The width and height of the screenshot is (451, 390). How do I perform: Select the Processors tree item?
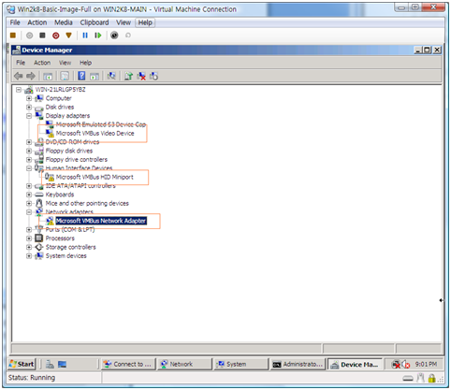[x=60, y=238]
